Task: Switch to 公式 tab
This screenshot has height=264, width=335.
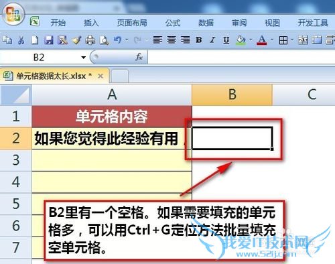Action: coord(173,23)
